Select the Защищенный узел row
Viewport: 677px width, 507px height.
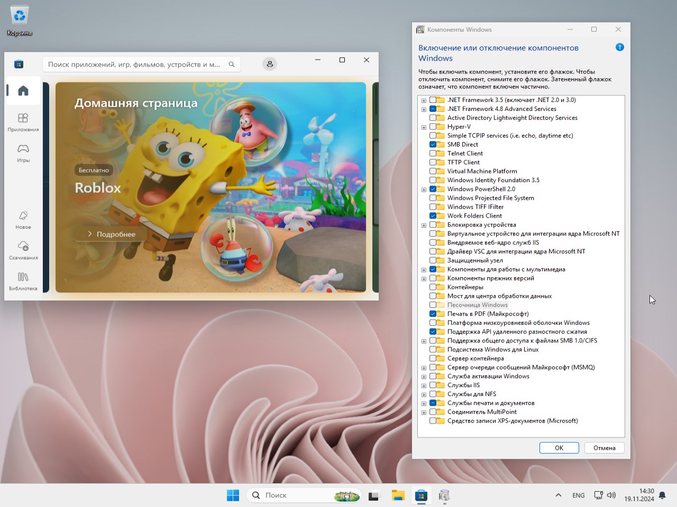(x=475, y=260)
